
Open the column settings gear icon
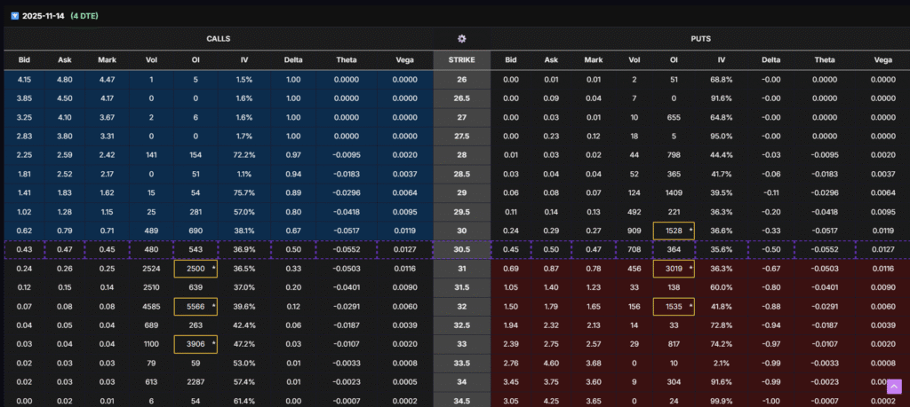461,39
